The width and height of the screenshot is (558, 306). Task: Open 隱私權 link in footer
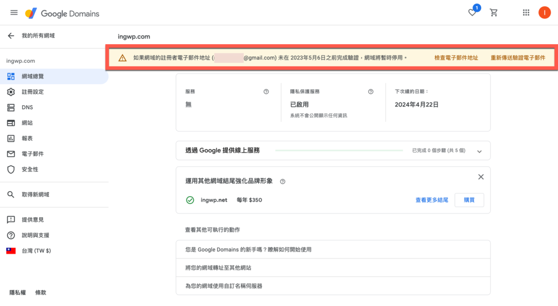coord(18,293)
